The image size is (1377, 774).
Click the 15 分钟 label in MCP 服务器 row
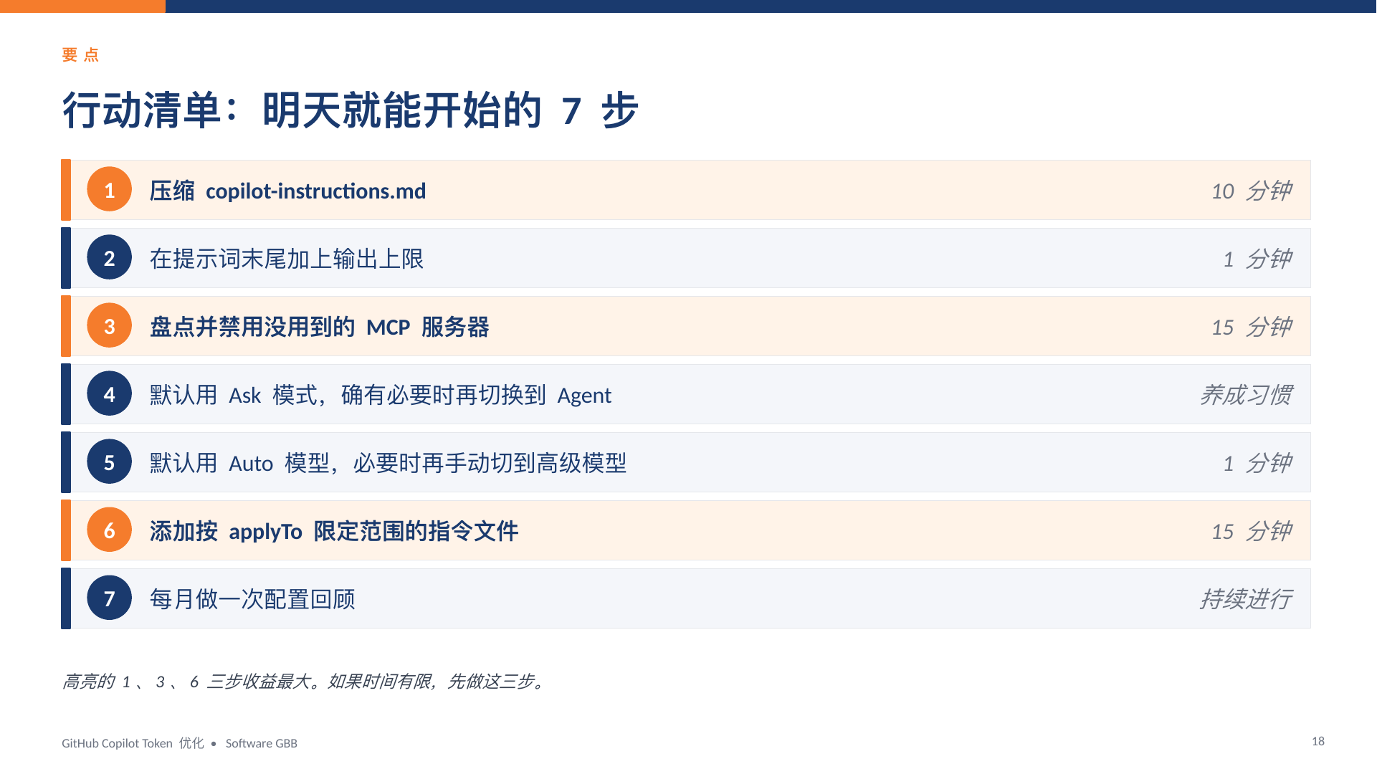pos(1252,327)
